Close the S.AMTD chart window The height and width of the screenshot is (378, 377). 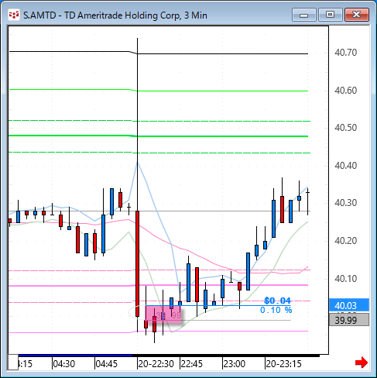click(x=357, y=15)
